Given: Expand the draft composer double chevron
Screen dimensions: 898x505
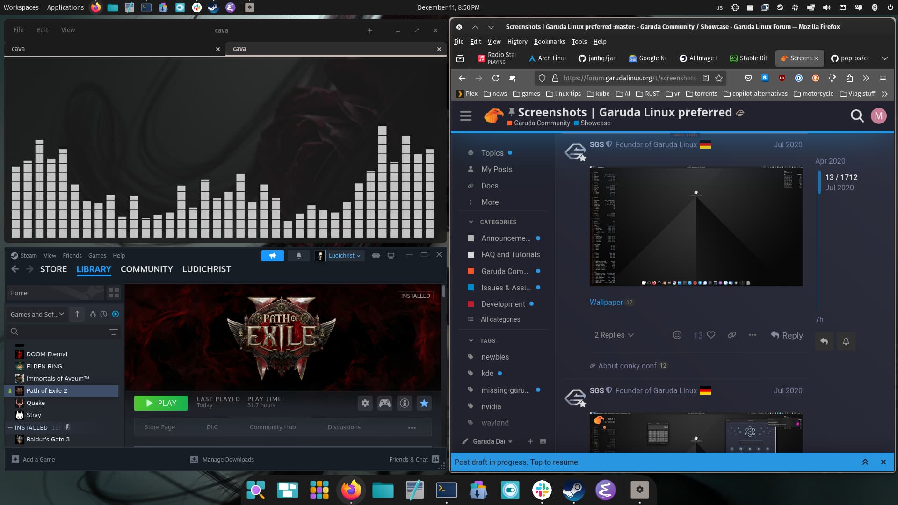Looking at the screenshot, I should pos(865,462).
